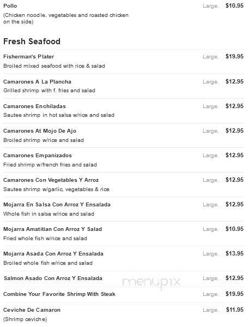
Task: Click the $19.95 price for Fisherman's Plater
Action: pos(234,56)
